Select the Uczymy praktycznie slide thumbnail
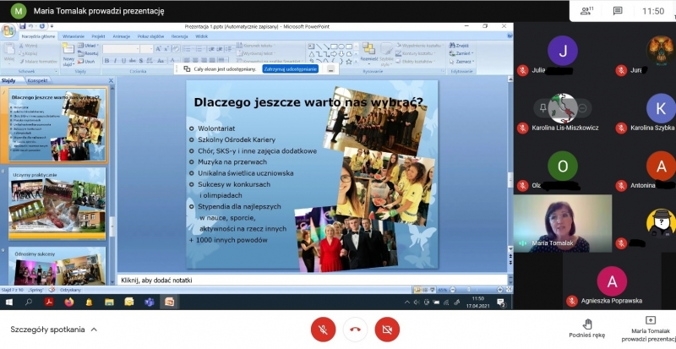676x349 pixels. (x=57, y=203)
